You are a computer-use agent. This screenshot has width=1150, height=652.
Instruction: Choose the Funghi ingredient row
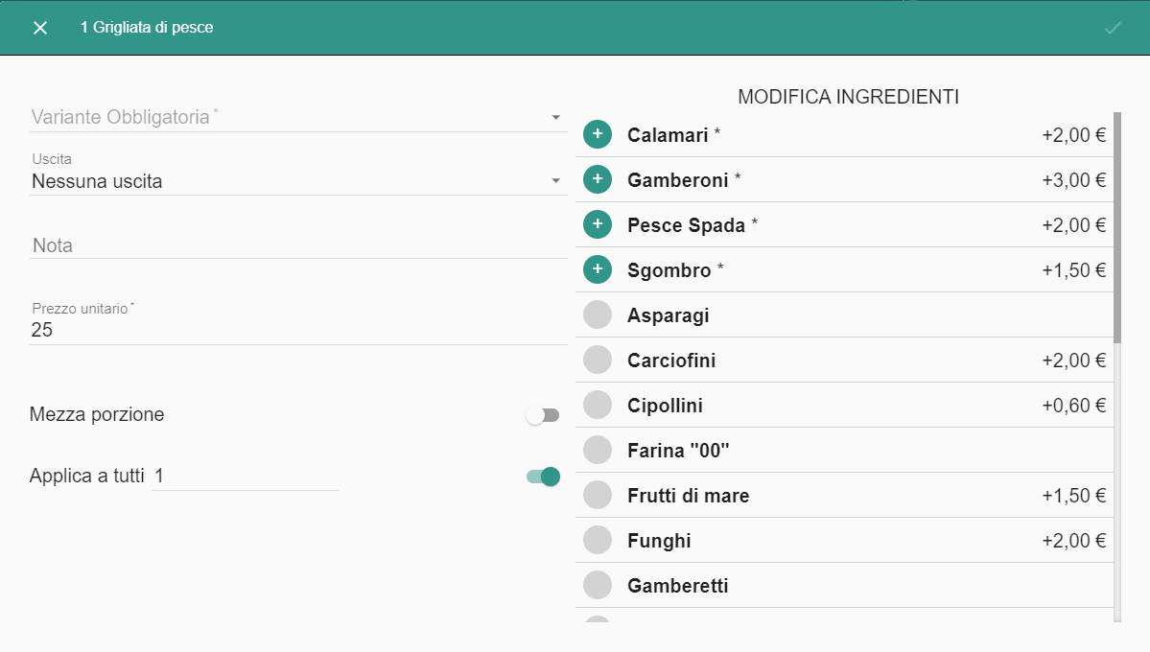[x=844, y=541]
